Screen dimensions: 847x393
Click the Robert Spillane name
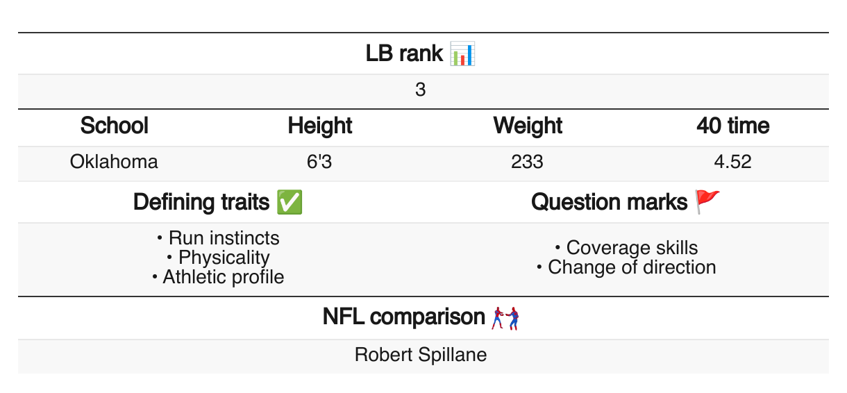click(421, 355)
